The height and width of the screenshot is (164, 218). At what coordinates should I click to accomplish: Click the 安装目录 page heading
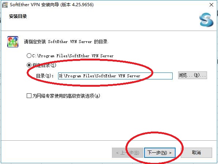click(18, 16)
